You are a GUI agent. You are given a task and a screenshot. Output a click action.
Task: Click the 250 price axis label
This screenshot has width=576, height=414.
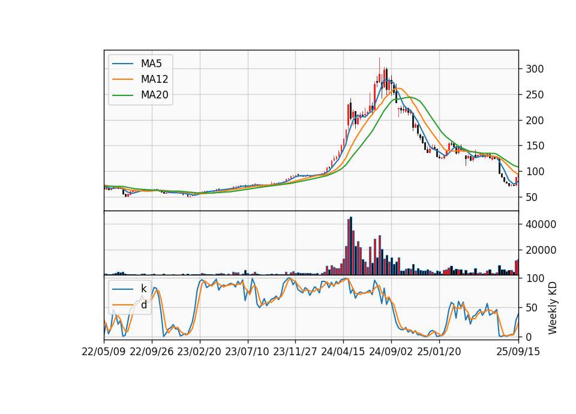(535, 95)
